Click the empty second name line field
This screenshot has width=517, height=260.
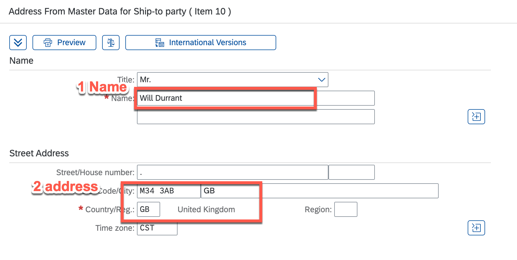[255, 117]
